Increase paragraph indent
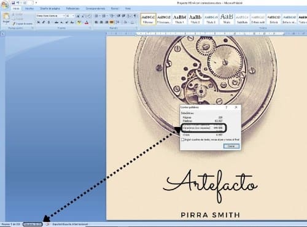The width and height of the screenshot is (307, 227). pyautogui.click(x=123, y=16)
